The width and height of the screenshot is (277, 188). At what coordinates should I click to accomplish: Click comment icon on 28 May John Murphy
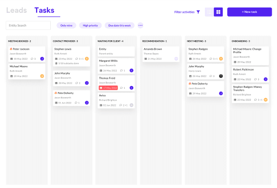[x=77, y=83]
